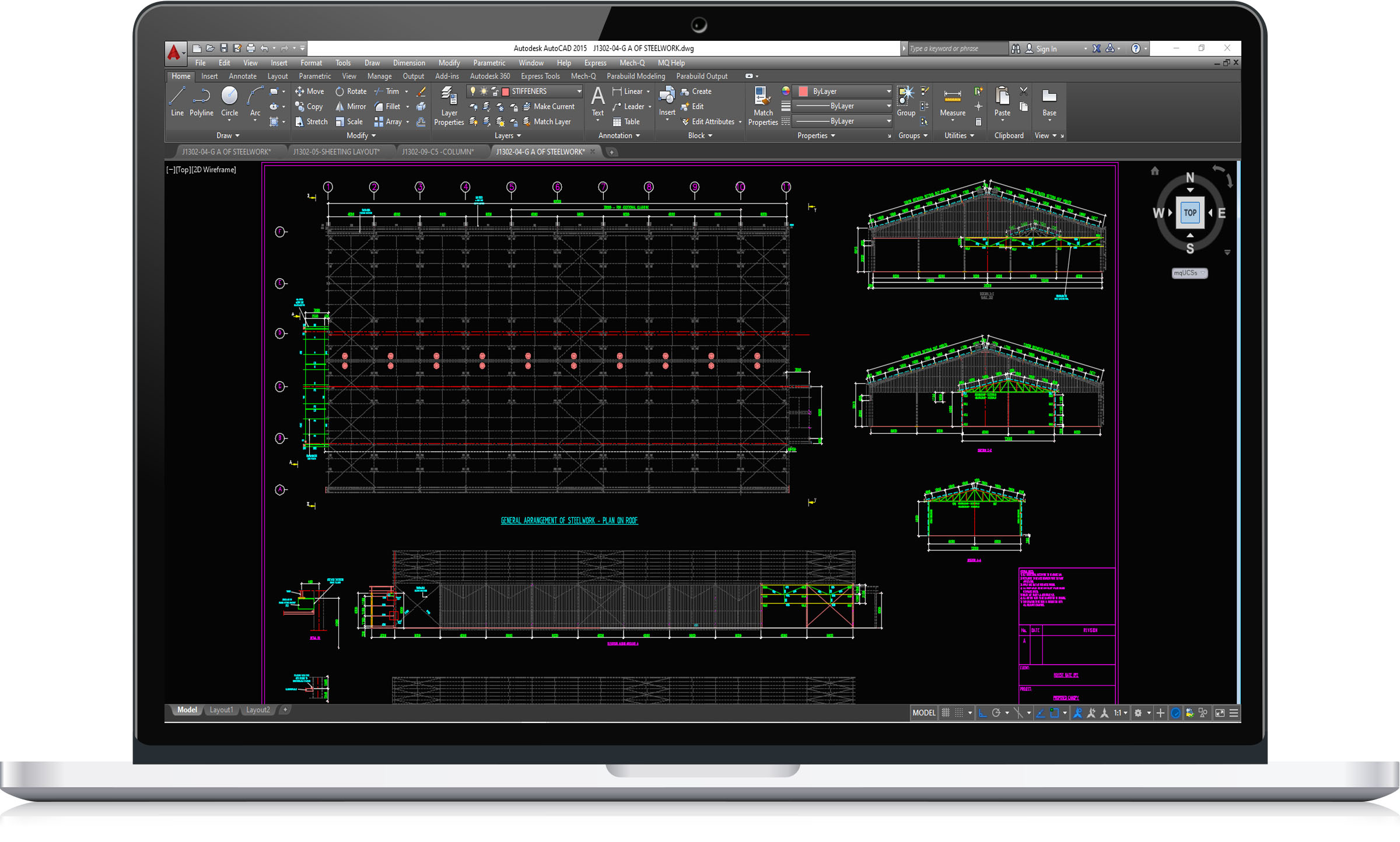This screenshot has height=842, width=1400.
Task: Click the Match Properties tool
Action: (x=762, y=106)
